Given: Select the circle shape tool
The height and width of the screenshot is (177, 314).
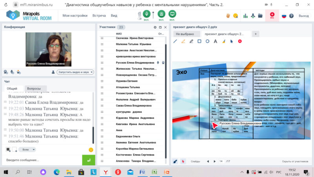Looking at the screenshot, I should 208,41.
